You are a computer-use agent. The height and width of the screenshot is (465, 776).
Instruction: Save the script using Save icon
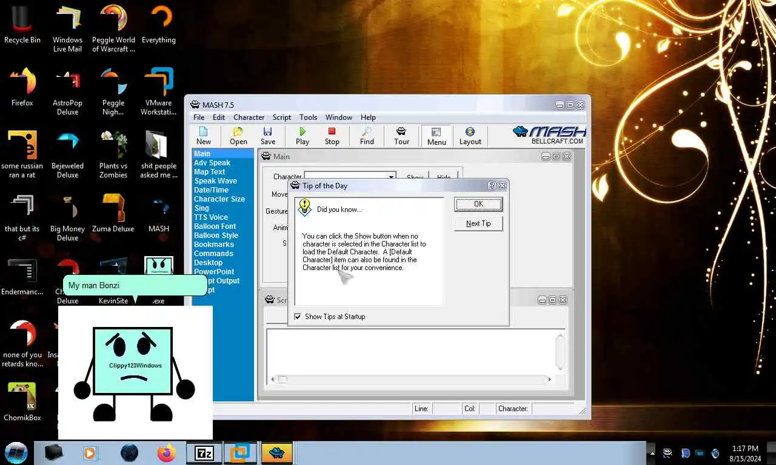click(x=268, y=136)
